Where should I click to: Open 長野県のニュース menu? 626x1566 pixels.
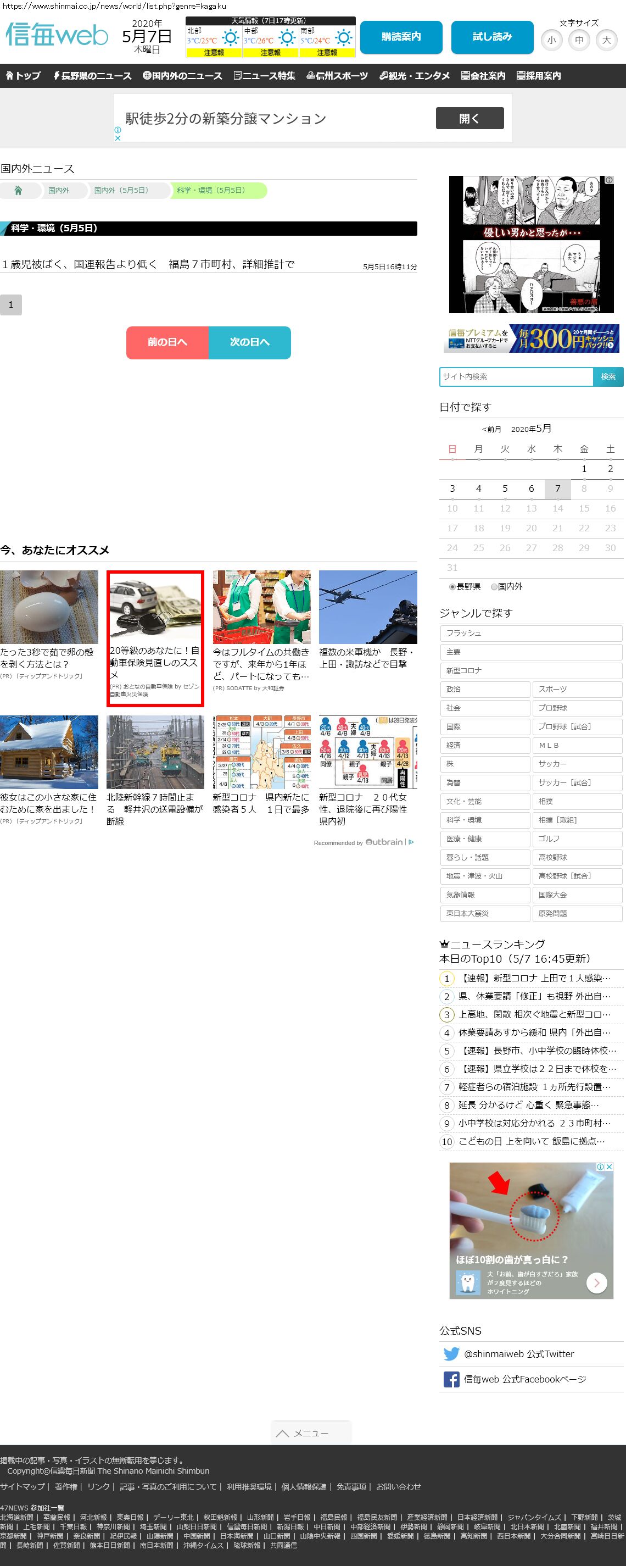tap(92, 76)
